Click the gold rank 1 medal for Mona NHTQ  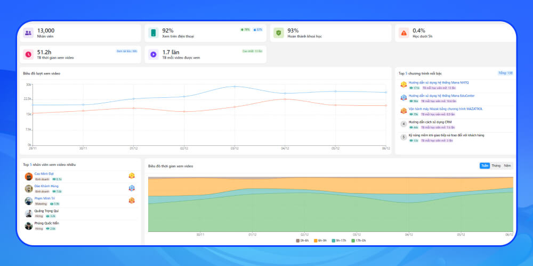click(403, 85)
